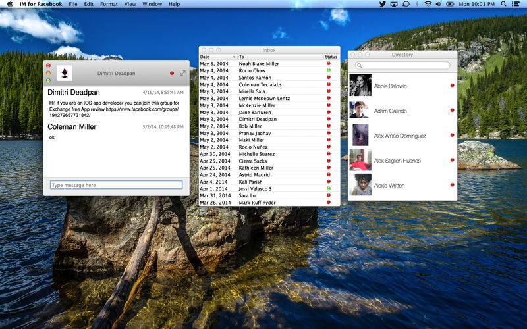Screen dimensions: 527x329
Task: Click the Directory search field
Action: [402, 65]
